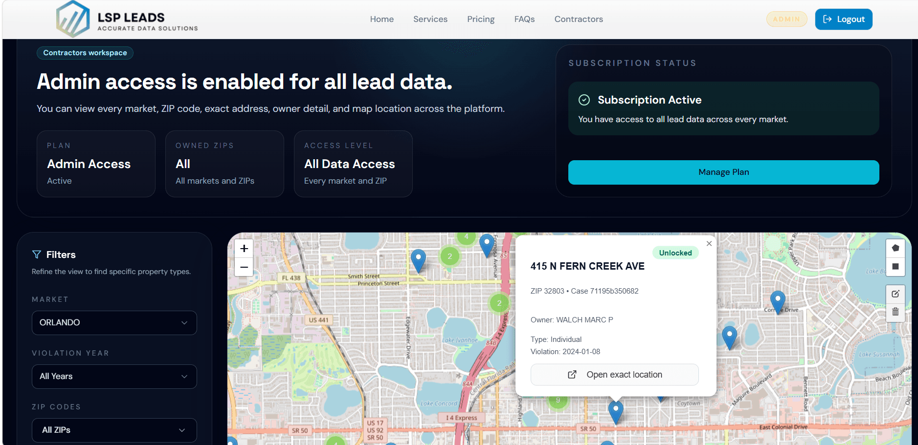
Task: Expand the Violation Year dropdown
Action: click(x=114, y=377)
